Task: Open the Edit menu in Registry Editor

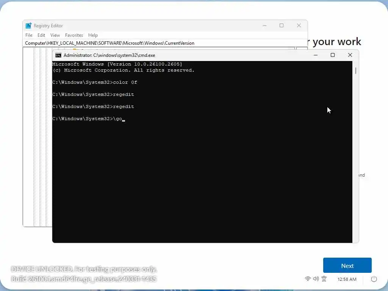Action: [x=41, y=35]
